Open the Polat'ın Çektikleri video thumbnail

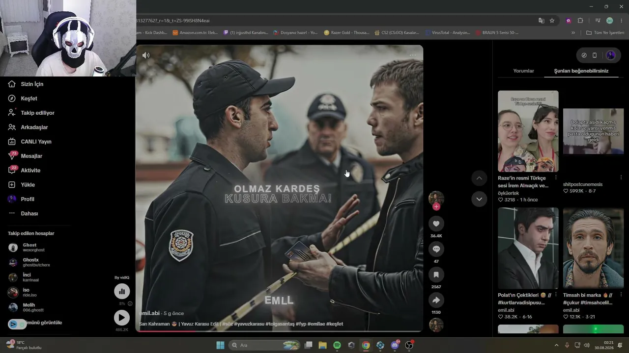coord(528,248)
